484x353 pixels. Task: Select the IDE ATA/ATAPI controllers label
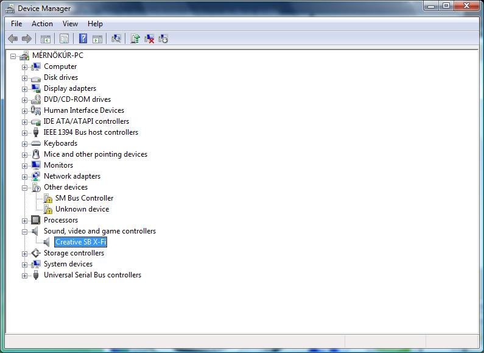pyautogui.click(x=86, y=121)
